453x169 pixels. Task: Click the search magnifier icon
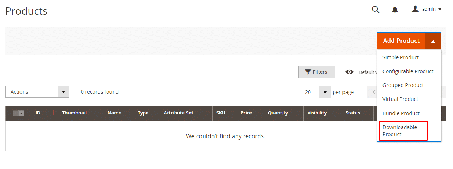(x=375, y=10)
